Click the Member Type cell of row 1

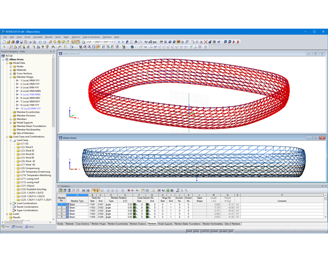[77, 205]
